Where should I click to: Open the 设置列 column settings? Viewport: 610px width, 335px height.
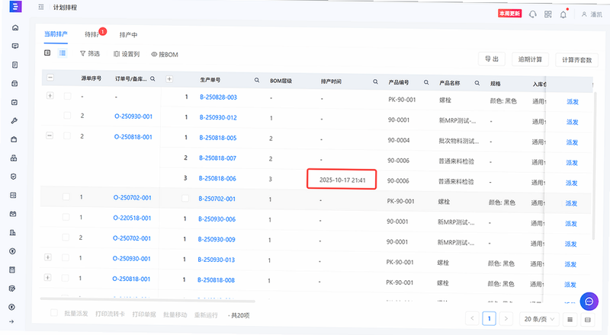tap(127, 54)
